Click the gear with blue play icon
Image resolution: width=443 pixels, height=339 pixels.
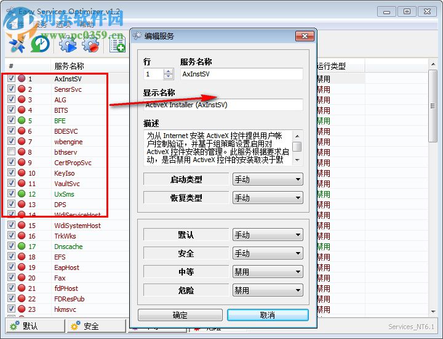point(67,45)
